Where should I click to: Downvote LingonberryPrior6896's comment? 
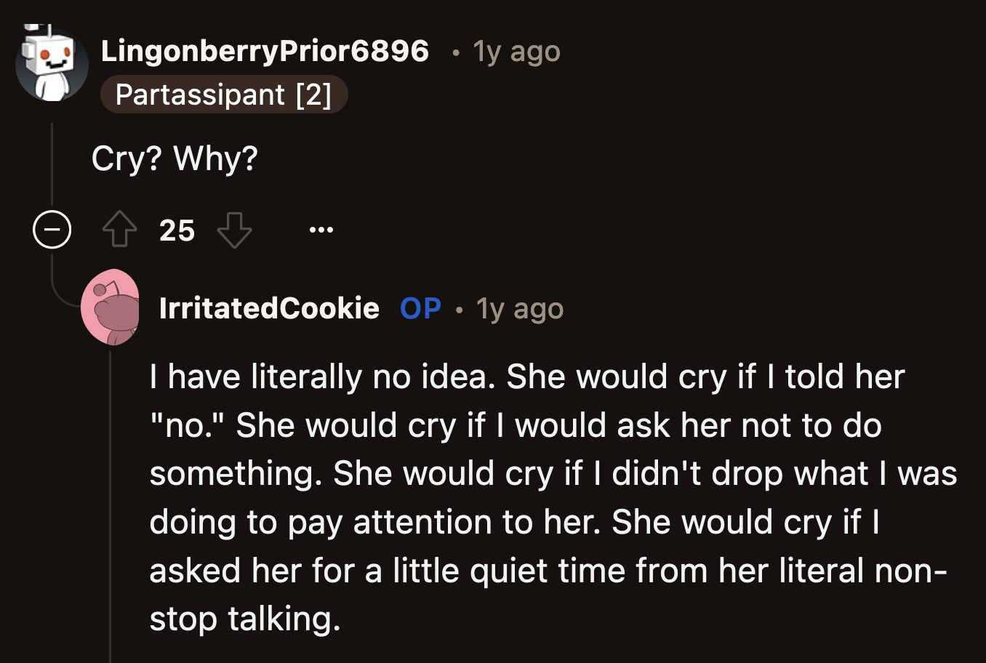click(x=235, y=229)
